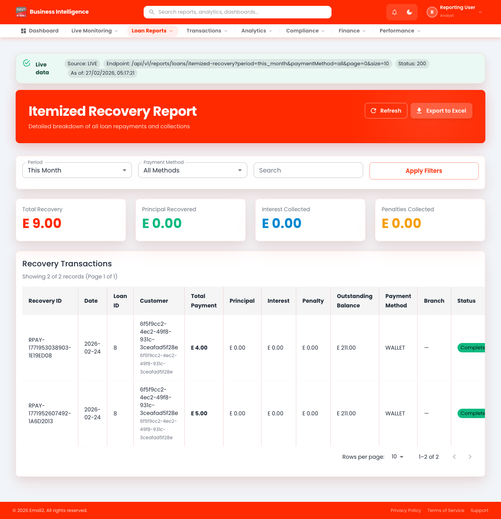This screenshot has width=501, height=519.
Task: Click the Penalties Collected card
Action: 430,220
